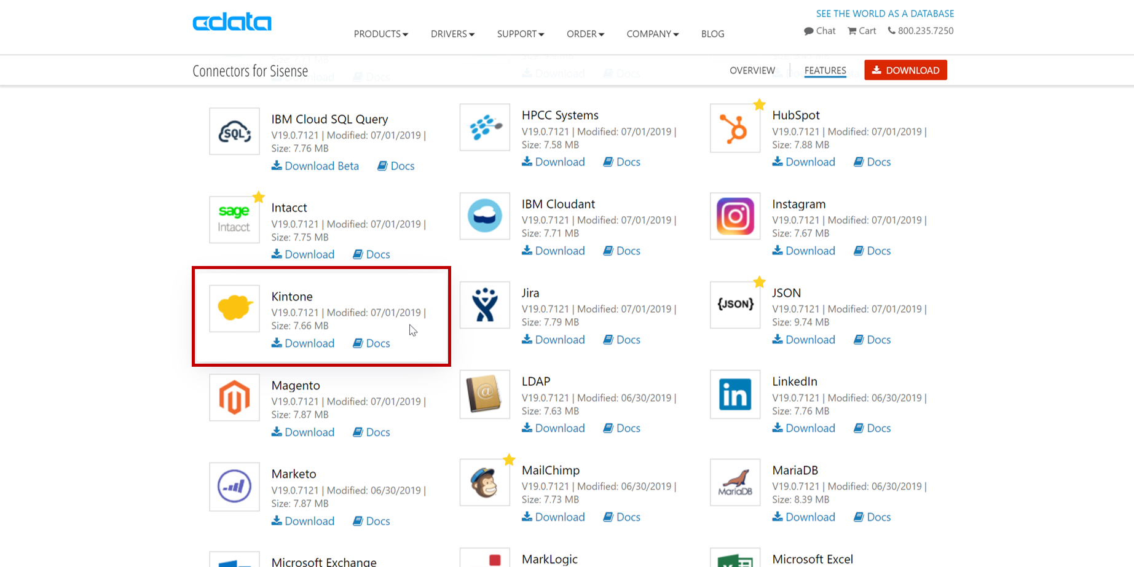
Task: Download the Instagram connector
Action: click(x=804, y=251)
